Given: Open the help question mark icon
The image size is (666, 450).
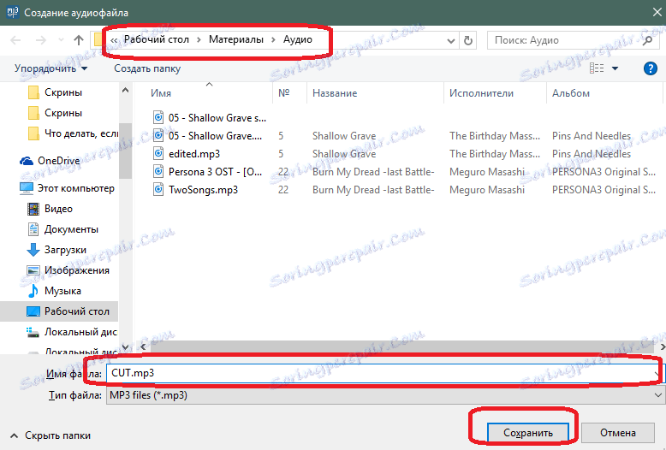Looking at the screenshot, I should tap(651, 68).
